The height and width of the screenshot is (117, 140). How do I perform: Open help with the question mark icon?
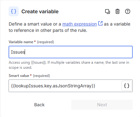[128, 11]
